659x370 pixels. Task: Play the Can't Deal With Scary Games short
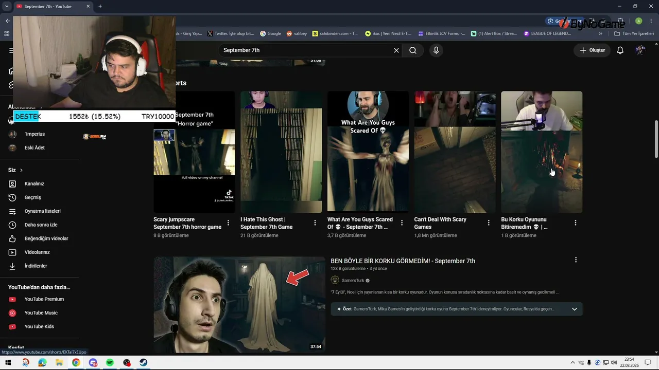click(455, 152)
